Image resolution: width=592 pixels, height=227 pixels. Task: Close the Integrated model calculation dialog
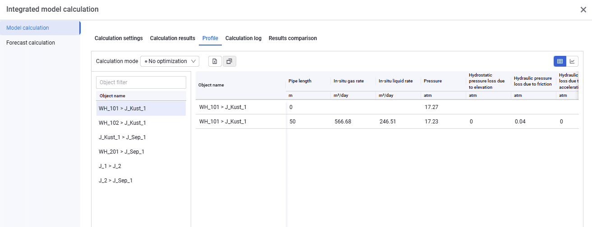point(583,9)
